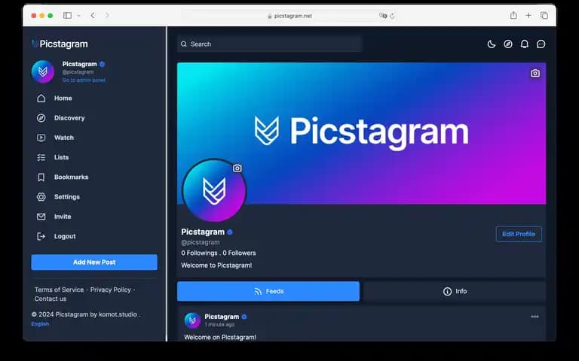
Task: Click the "1 minute ago" post timestamp
Action: pyautogui.click(x=219, y=325)
